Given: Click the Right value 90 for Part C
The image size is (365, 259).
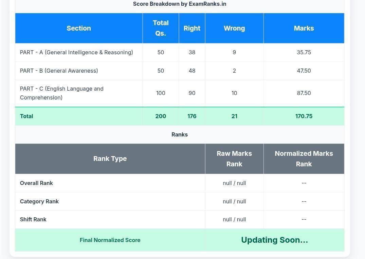Looking at the screenshot, I should point(192,93).
